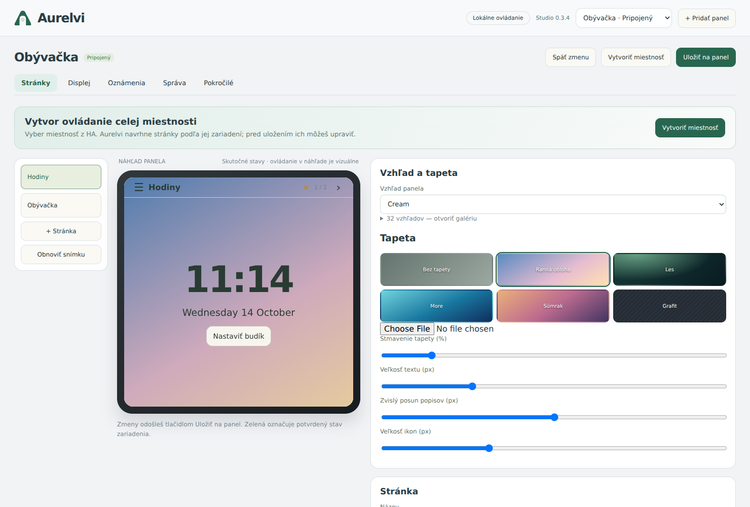Pick the Grafit wallpaper

(669, 306)
